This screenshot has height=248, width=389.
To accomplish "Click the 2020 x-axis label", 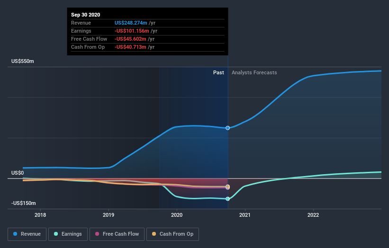I will 177,215.
